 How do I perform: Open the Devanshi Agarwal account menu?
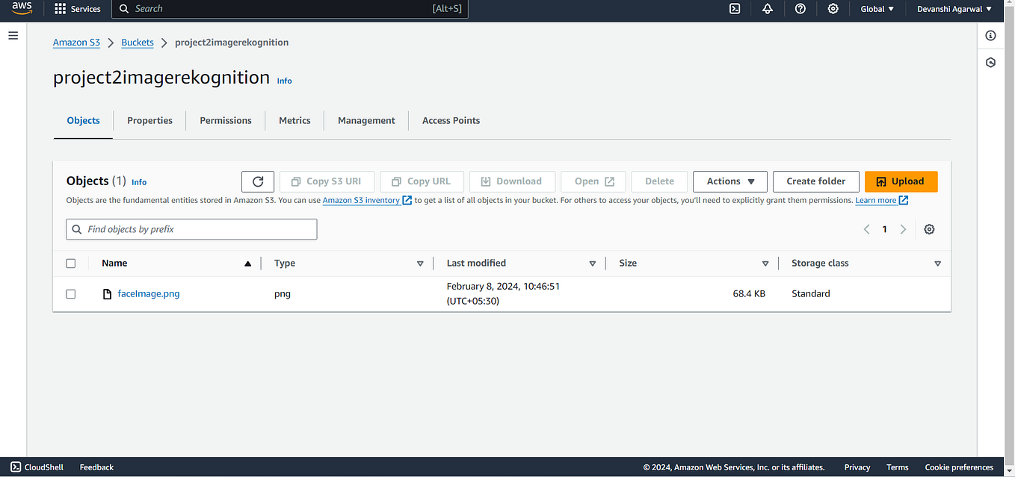954,9
